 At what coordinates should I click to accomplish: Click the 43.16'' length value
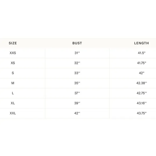click(x=141, y=103)
